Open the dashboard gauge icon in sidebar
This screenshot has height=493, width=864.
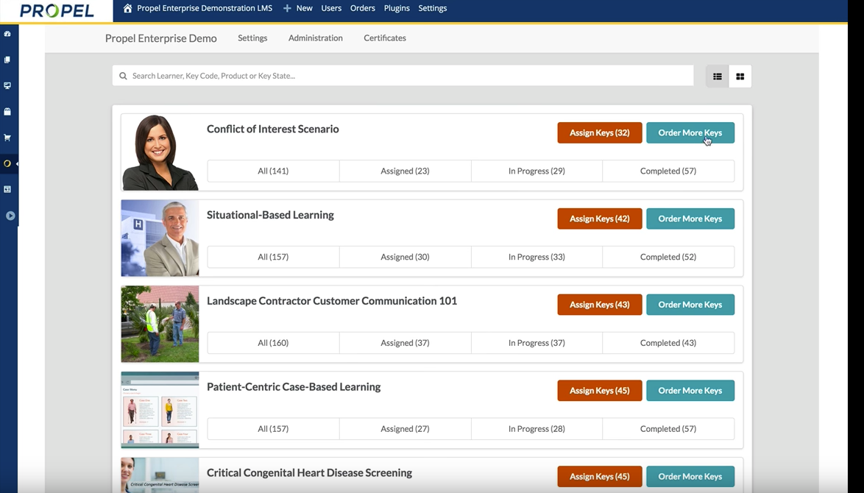pos(7,34)
